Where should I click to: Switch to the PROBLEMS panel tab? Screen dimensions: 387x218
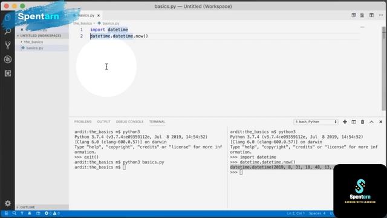click(83, 122)
